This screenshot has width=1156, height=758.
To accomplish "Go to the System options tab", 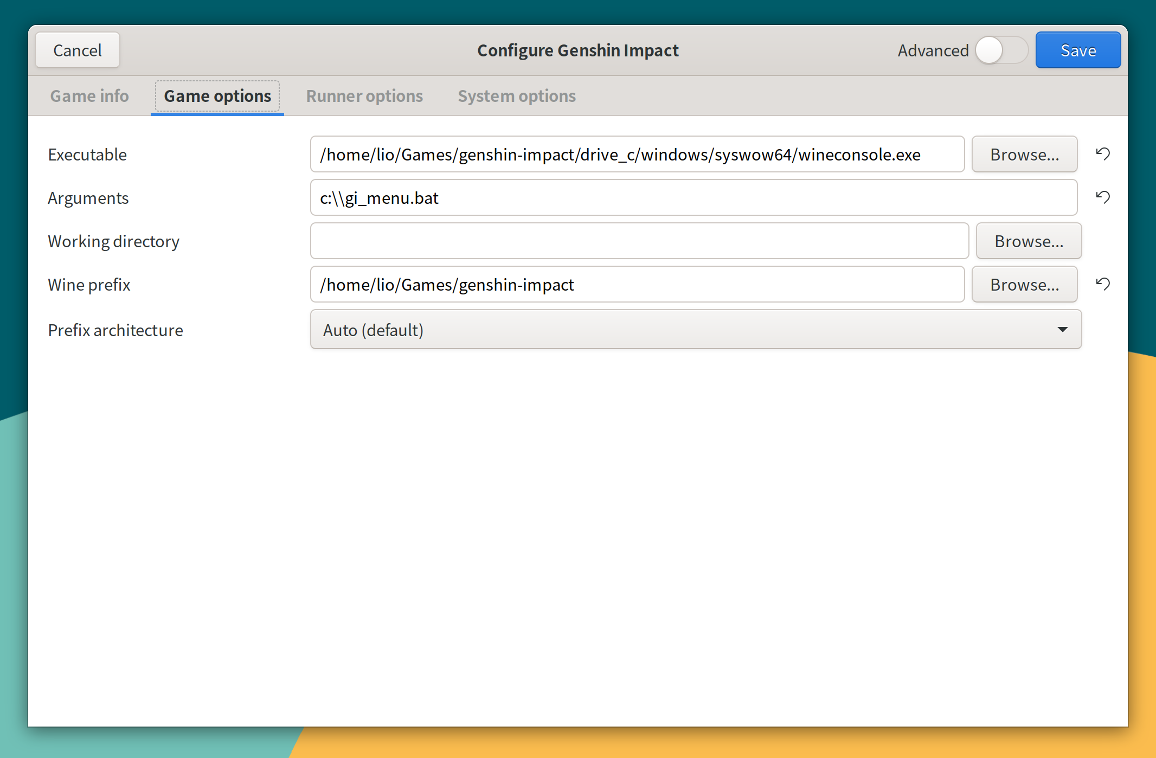I will [x=517, y=96].
